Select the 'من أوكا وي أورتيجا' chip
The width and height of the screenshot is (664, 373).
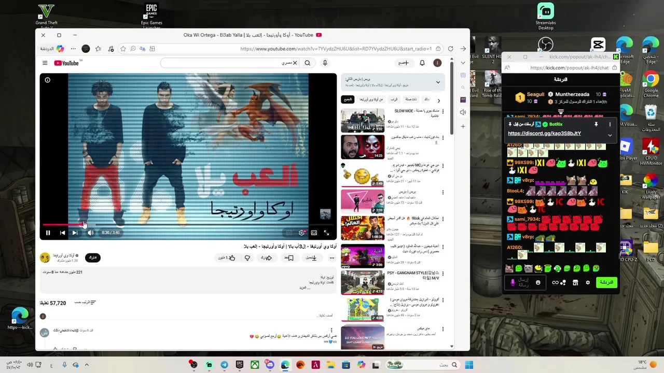[370, 99]
